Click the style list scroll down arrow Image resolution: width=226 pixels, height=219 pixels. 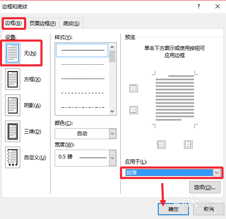point(112,111)
